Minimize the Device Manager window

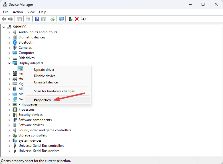pyautogui.click(x=190, y=4)
